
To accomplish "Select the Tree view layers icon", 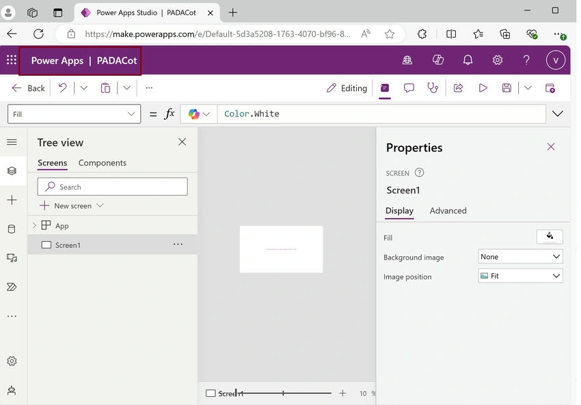I will [x=12, y=171].
